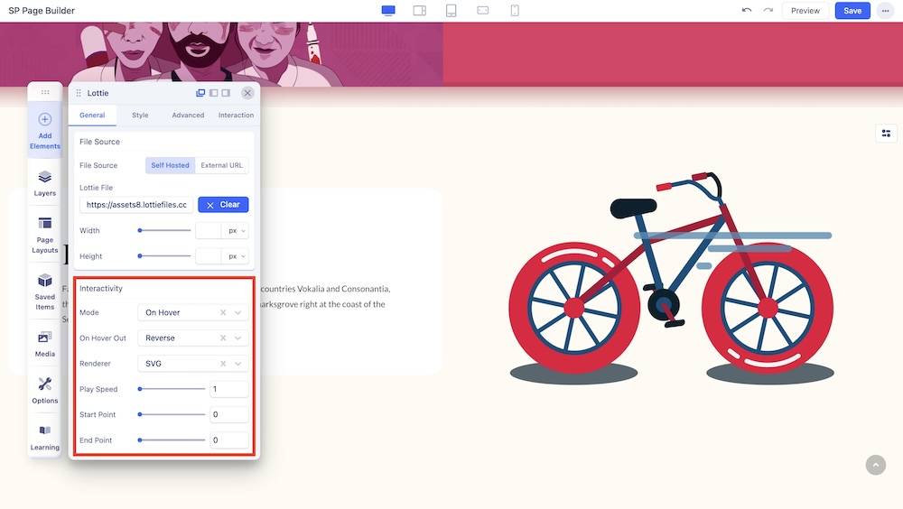Switch to landscape mobile view icon
903x509 pixels.
[x=482, y=10]
